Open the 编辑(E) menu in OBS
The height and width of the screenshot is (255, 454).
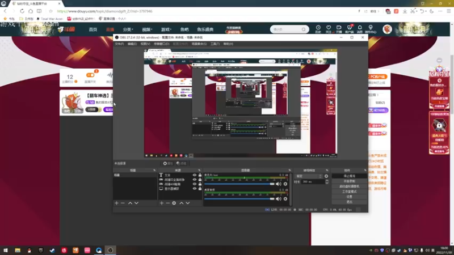(132, 44)
